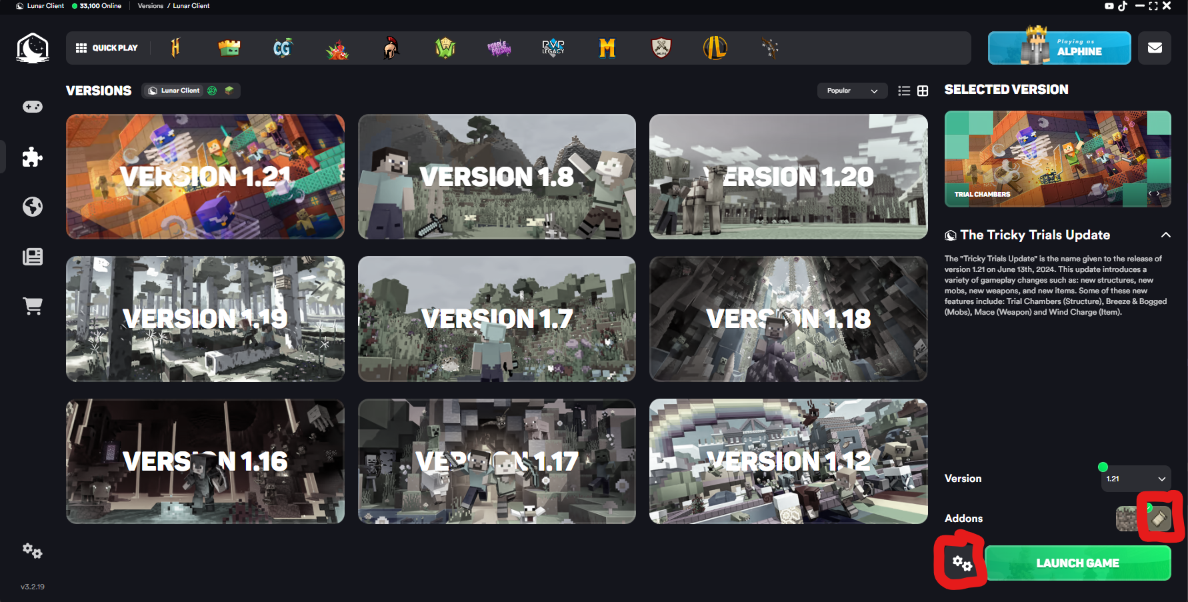Join the Hypixel server from quick play
1188x602 pixels.
175,48
